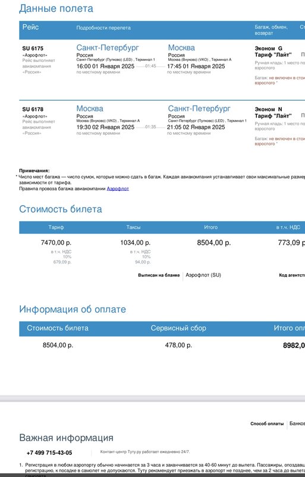Click the taxes amount 1034,00 р.
This screenshot has height=477, width=305.
point(136,243)
